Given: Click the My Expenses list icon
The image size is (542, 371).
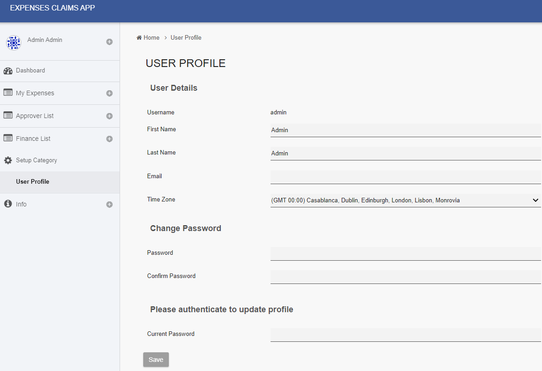Looking at the screenshot, I should click(x=8, y=93).
